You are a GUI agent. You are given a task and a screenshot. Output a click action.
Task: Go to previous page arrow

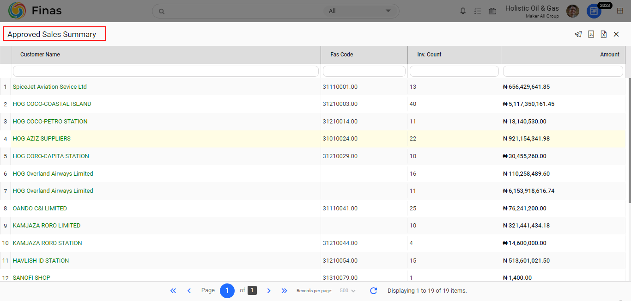[189, 291]
